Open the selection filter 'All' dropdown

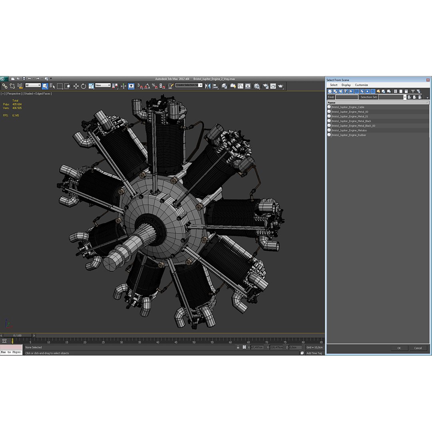[33, 85]
